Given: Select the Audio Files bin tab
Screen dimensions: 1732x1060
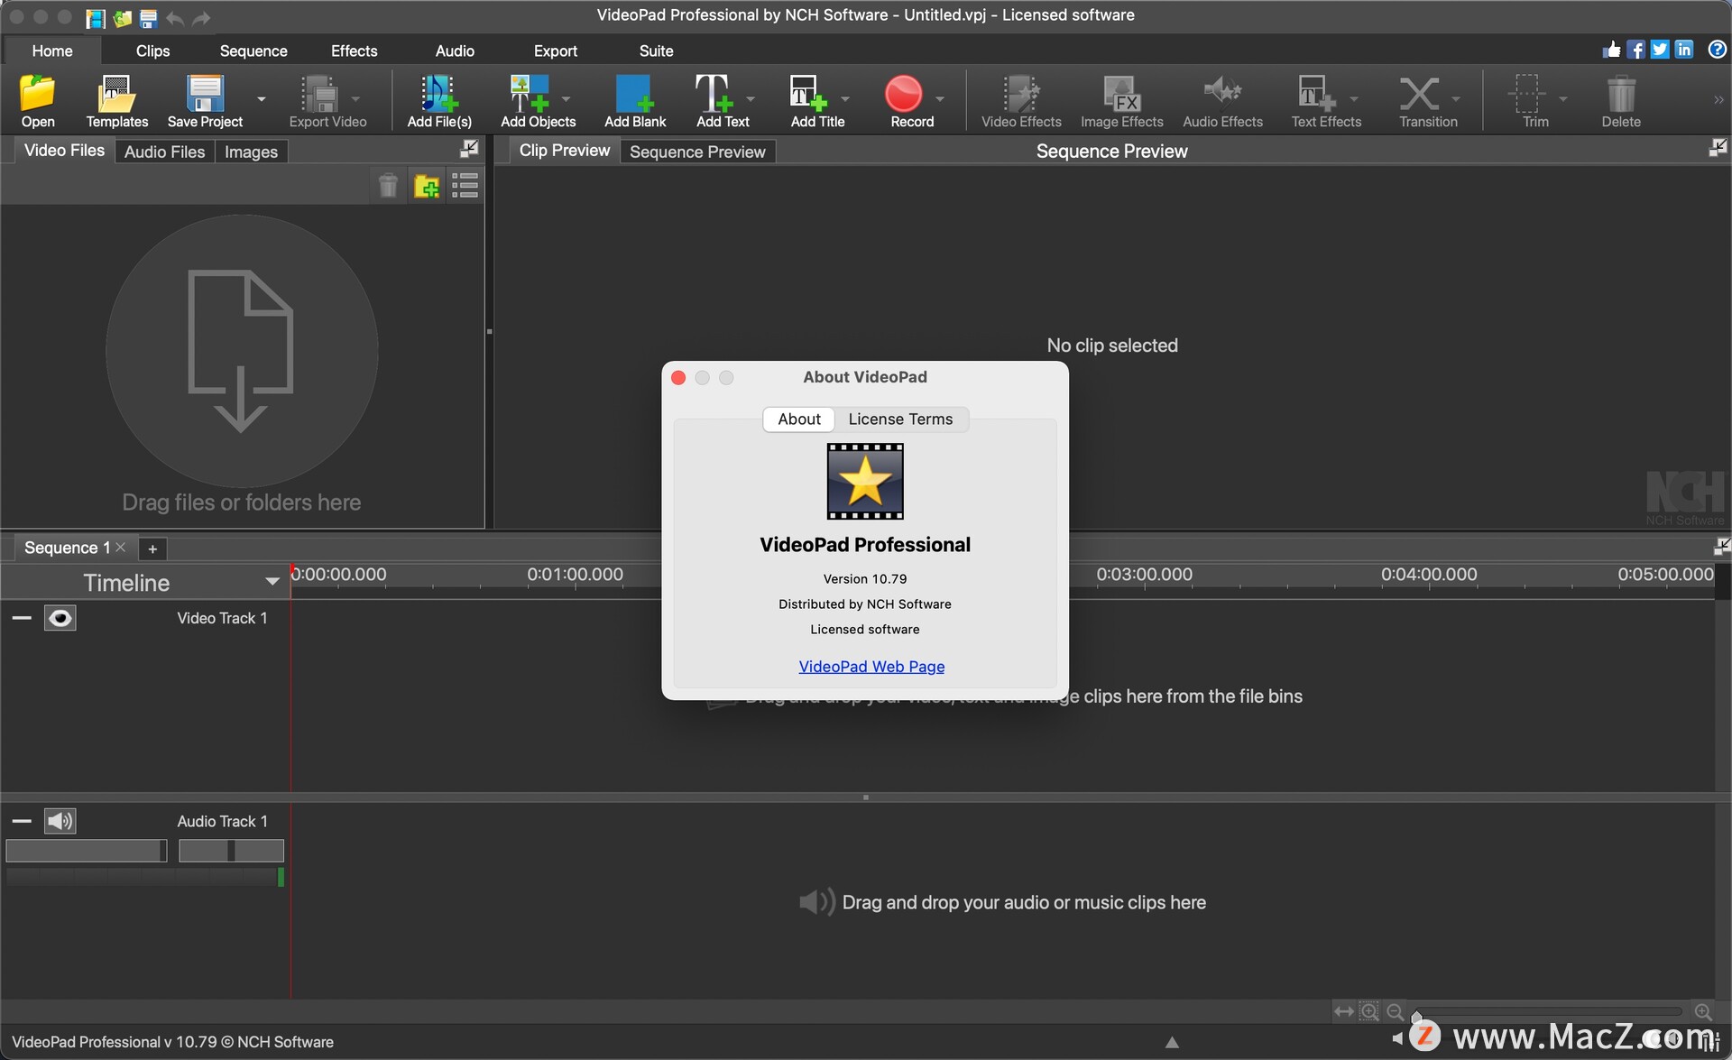Looking at the screenshot, I should coord(164,152).
